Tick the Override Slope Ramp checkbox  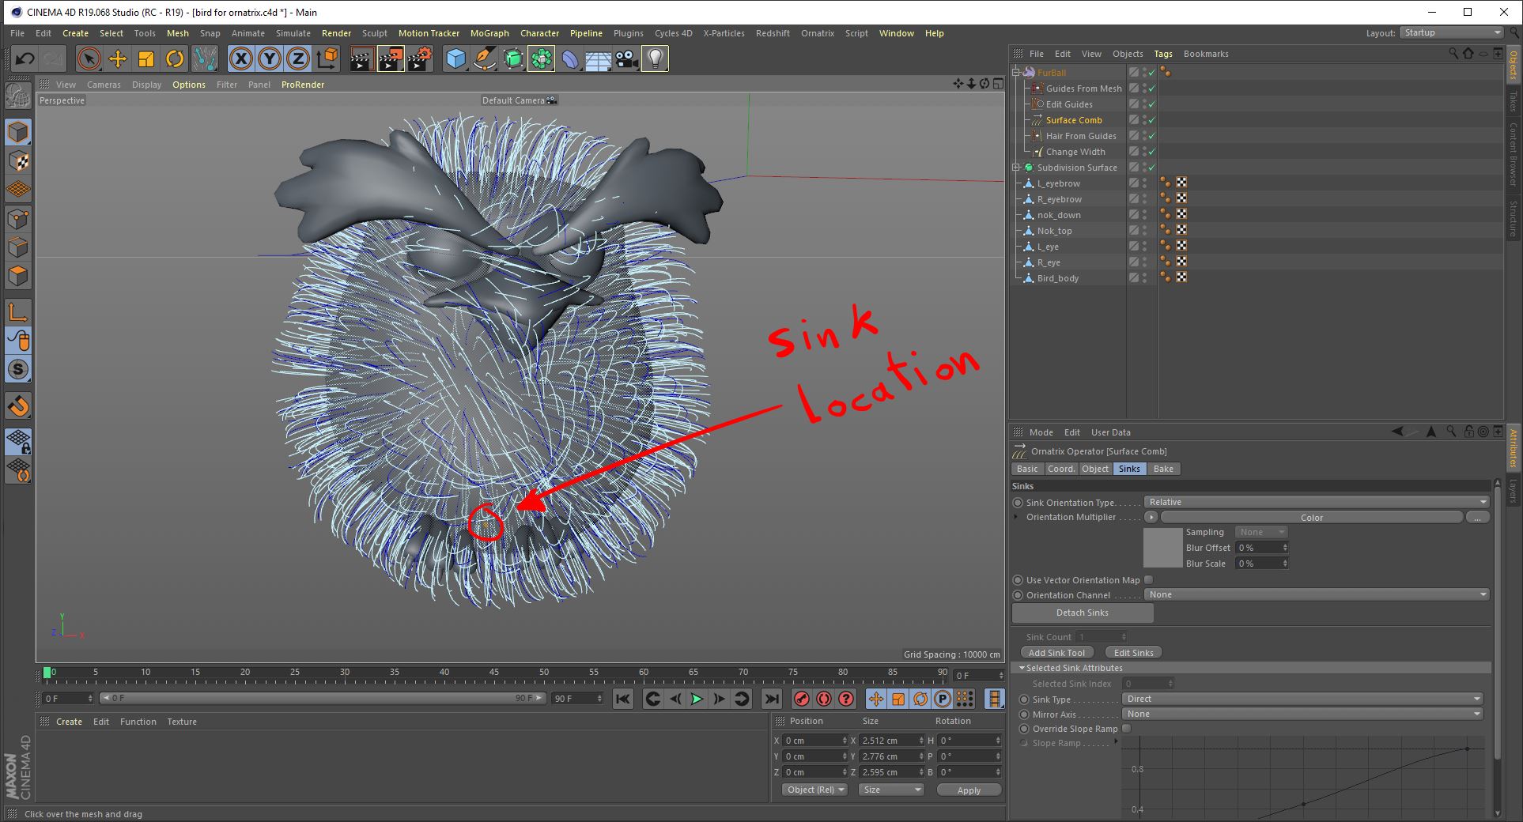(1127, 729)
